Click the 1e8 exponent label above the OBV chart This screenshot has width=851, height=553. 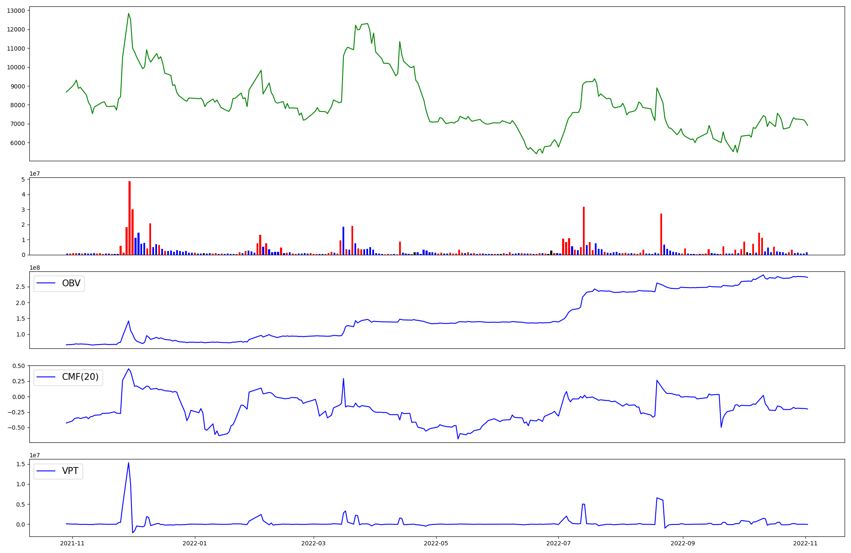(35, 268)
